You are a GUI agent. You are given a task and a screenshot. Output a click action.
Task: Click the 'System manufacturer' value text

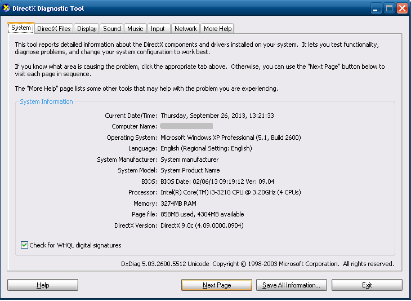tap(190, 160)
